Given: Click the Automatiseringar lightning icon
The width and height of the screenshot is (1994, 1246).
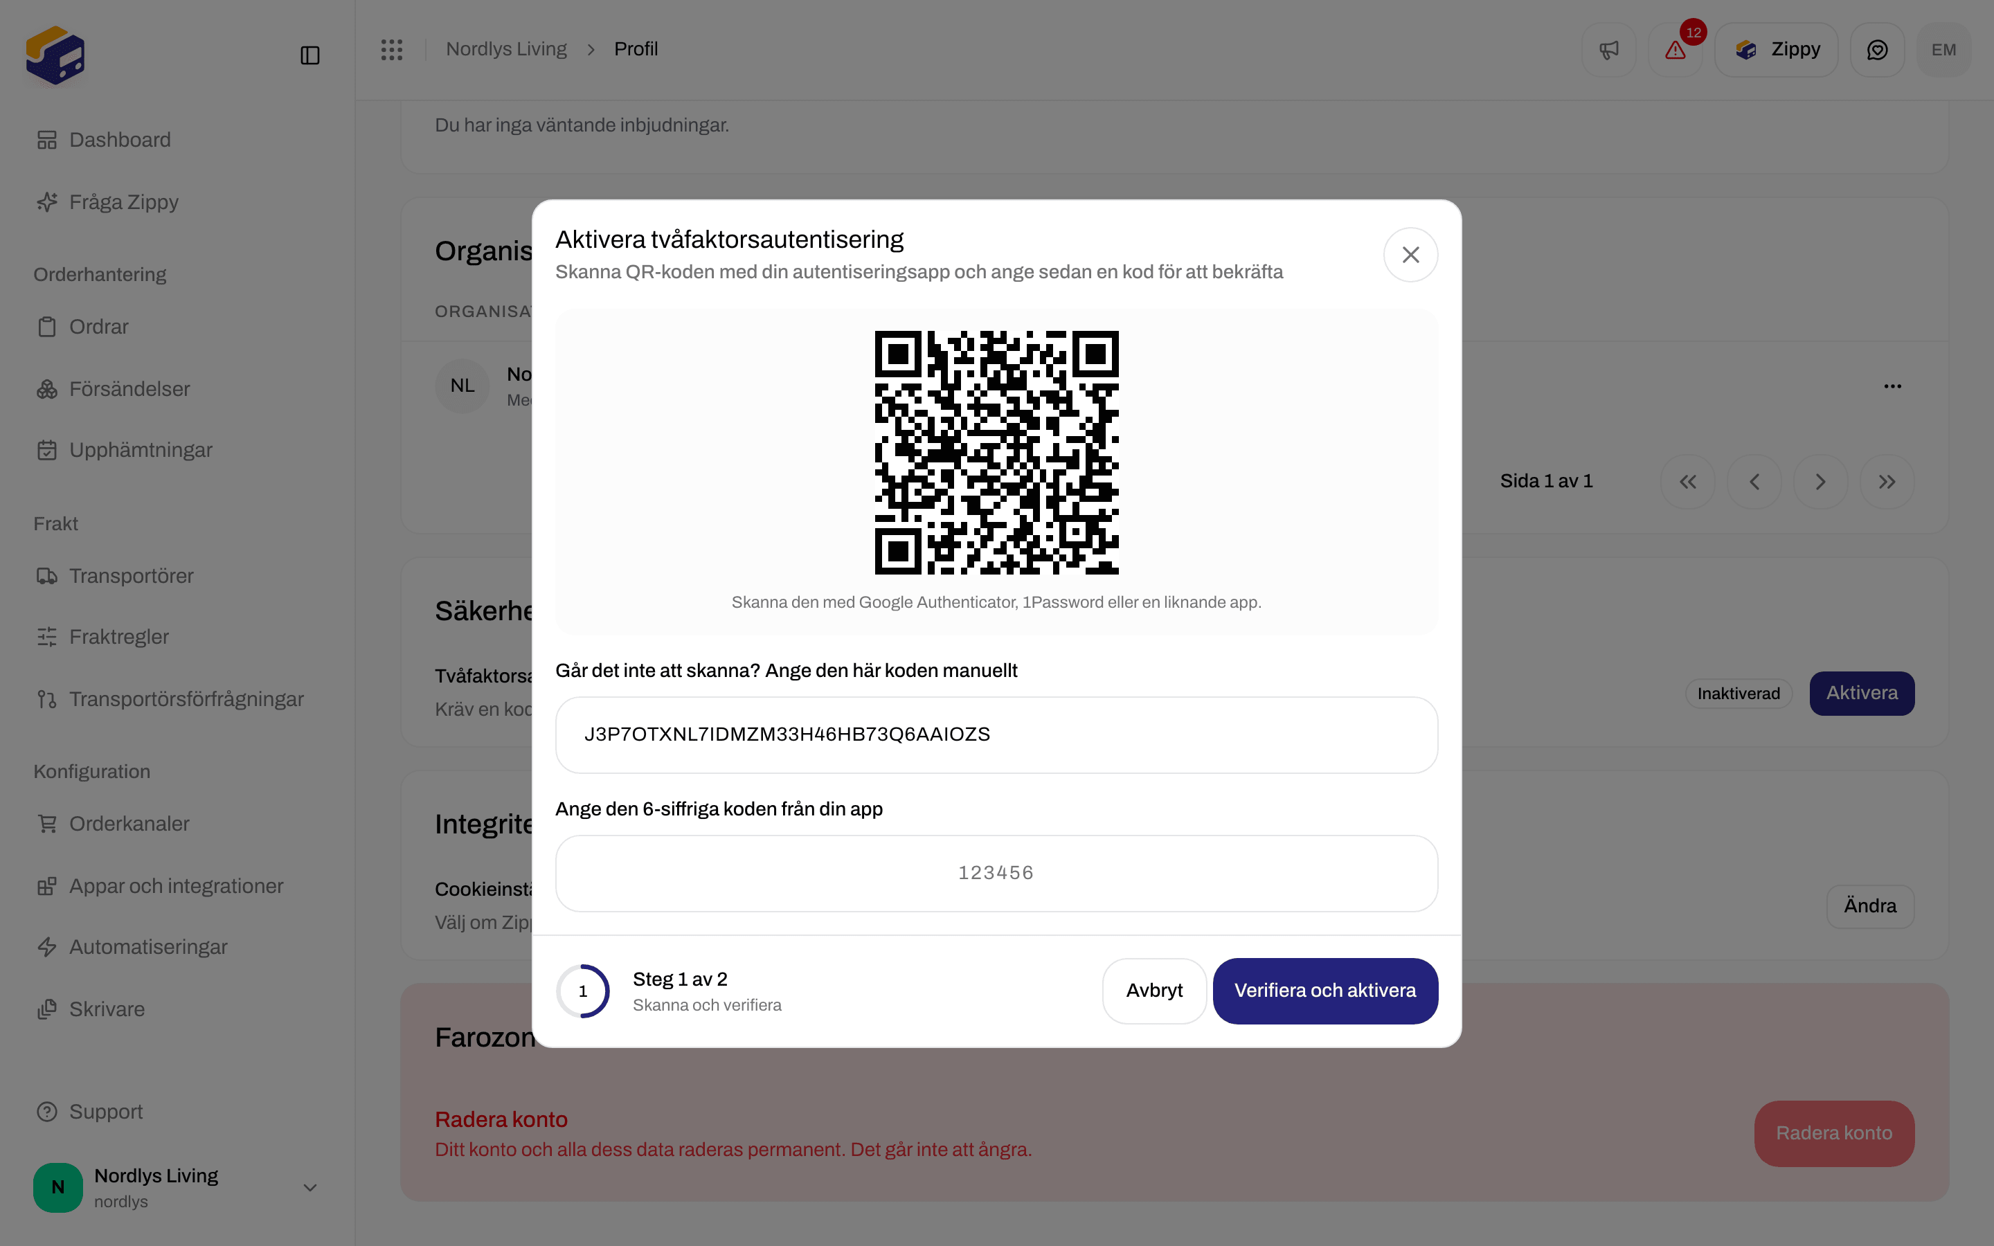Looking at the screenshot, I should (x=47, y=947).
